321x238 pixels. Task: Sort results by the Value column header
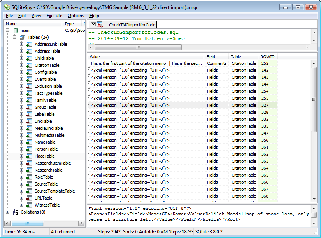[146, 57]
